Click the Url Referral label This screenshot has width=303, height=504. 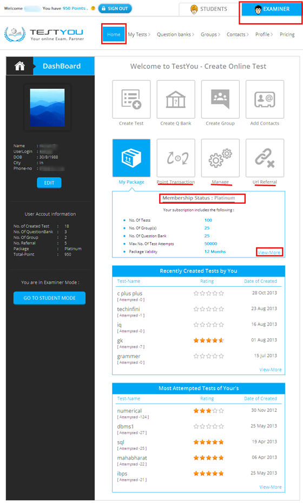tap(265, 182)
